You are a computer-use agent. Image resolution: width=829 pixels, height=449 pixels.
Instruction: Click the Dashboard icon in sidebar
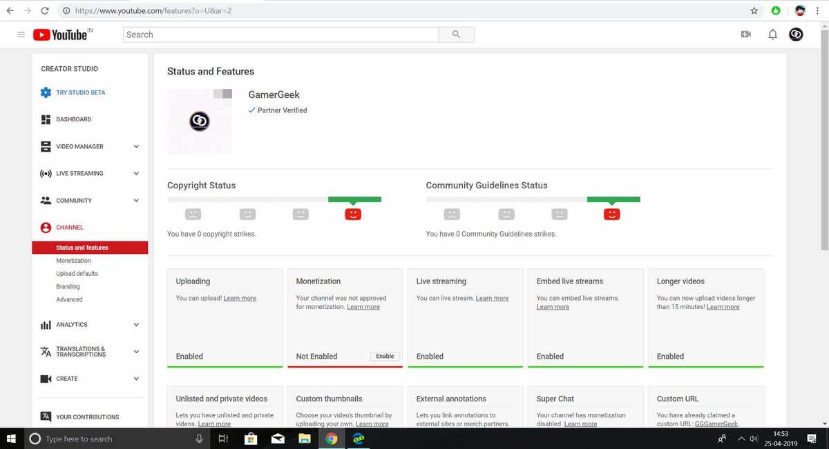(46, 119)
